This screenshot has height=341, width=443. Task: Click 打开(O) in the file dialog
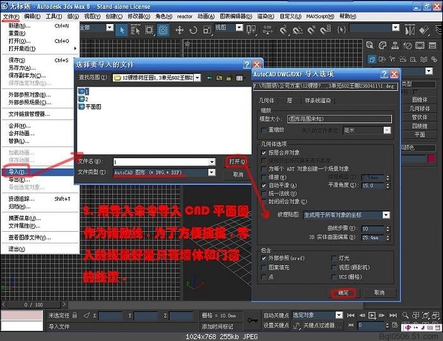coord(238,162)
